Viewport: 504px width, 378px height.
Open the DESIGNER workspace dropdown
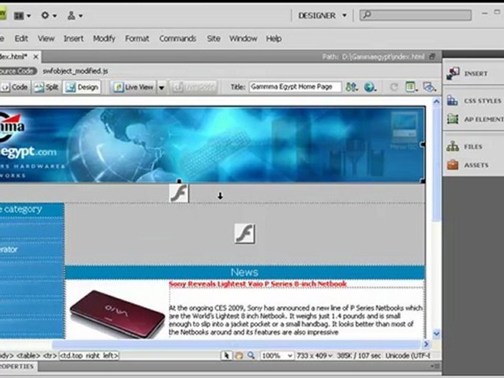click(x=322, y=15)
